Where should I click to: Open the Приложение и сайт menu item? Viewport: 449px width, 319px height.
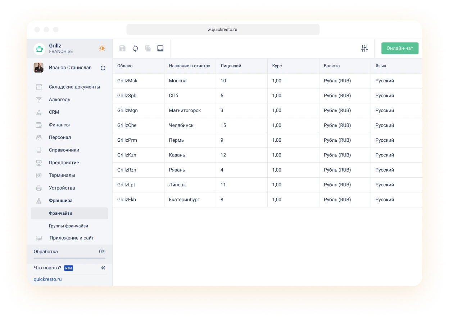(x=72, y=238)
